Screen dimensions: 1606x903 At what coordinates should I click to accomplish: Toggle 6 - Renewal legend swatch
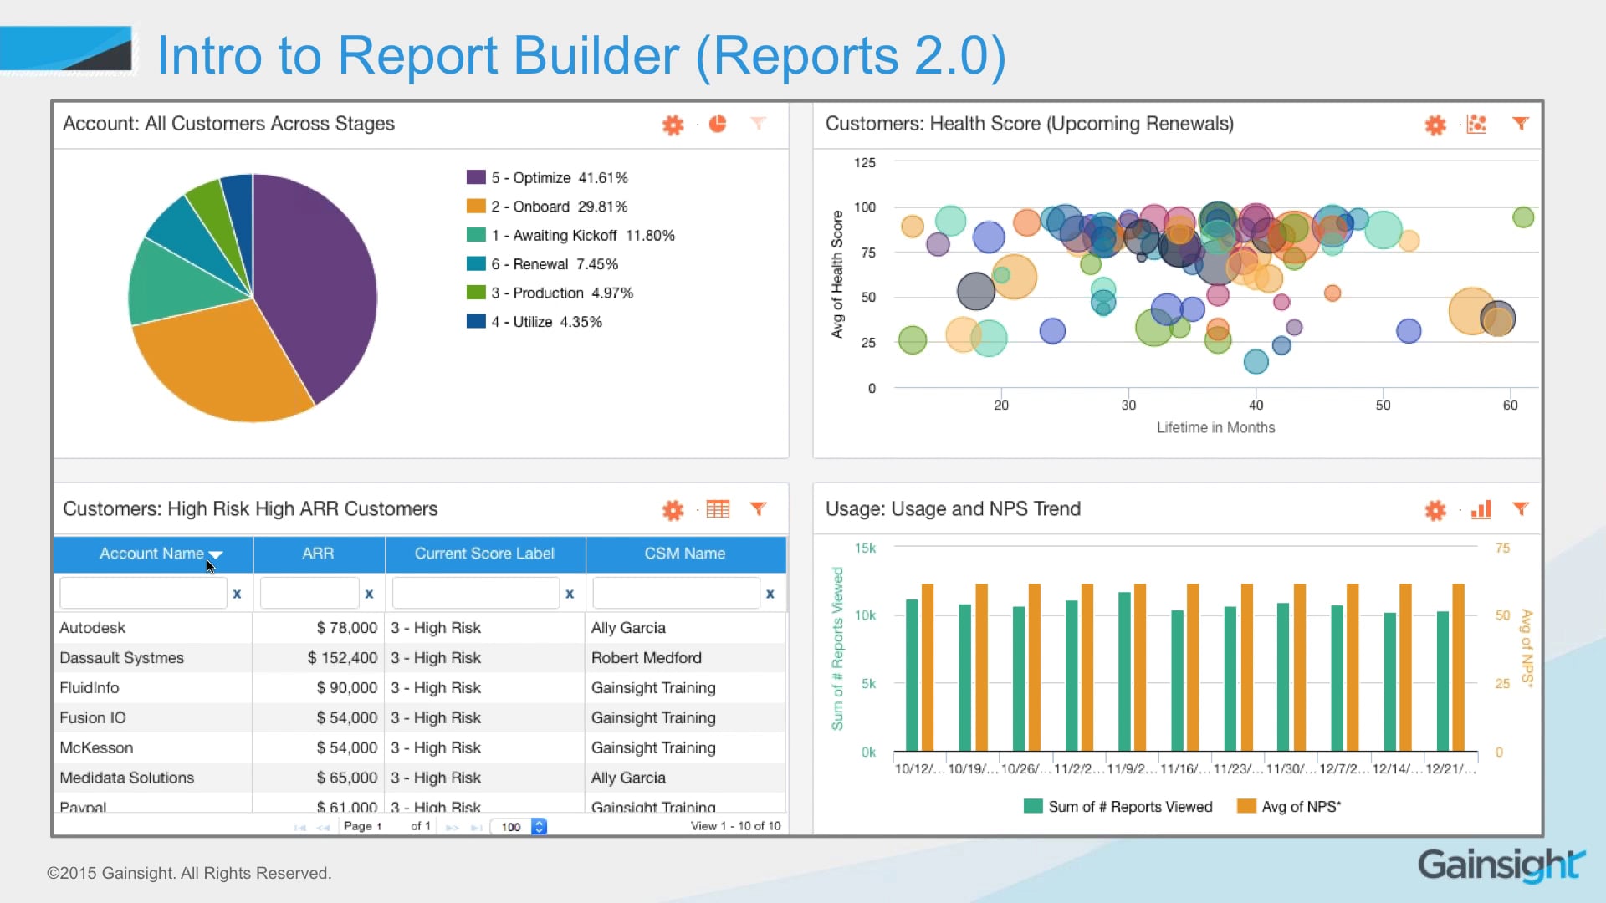click(476, 263)
